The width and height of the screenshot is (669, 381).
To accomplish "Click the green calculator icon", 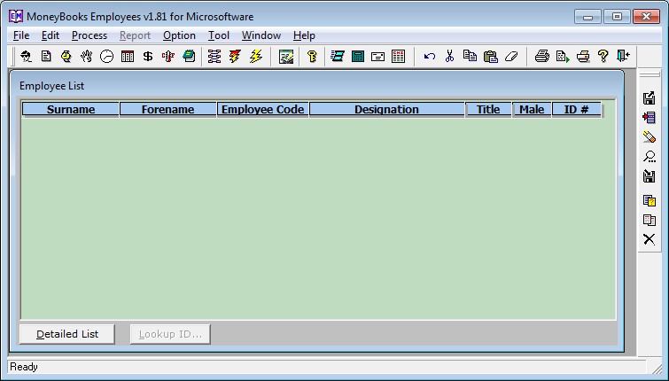I will point(358,56).
